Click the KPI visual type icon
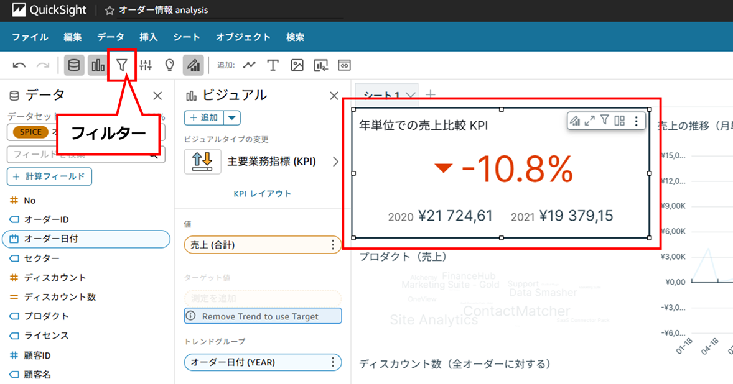 [x=202, y=162]
